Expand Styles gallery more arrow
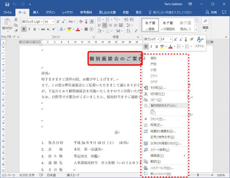Image resolution: width=230 pixels, height=178 pixels. (x=196, y=30)
